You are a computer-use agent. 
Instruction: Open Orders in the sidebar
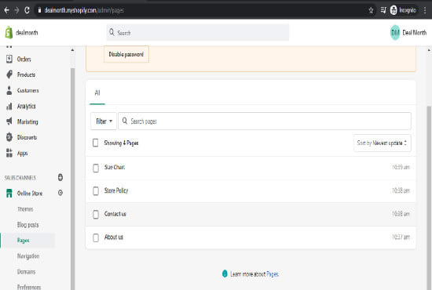point(24,59)
